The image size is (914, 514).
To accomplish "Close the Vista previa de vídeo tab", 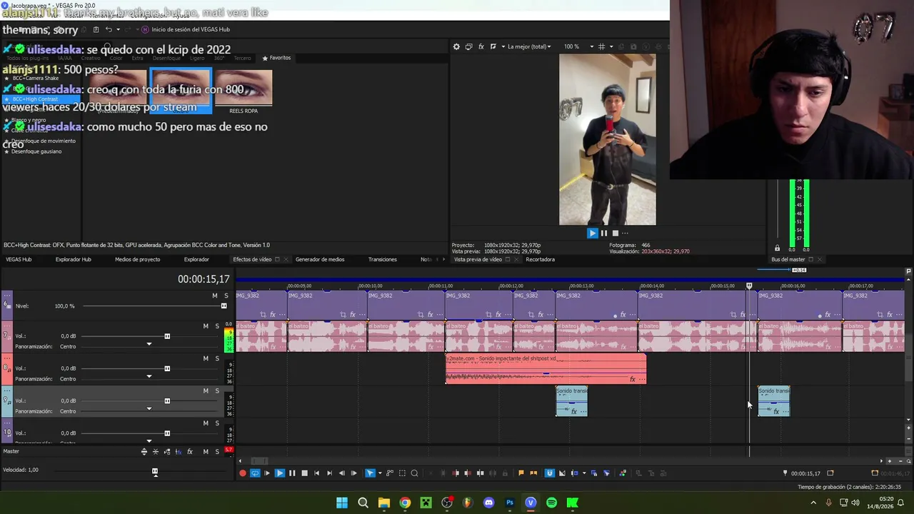I will (x=517, y=259).
